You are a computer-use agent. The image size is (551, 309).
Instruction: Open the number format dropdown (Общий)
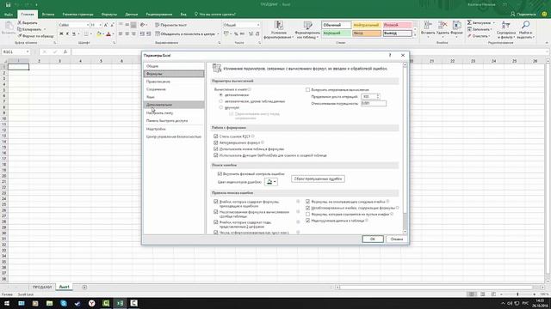(x=258, y=25)
